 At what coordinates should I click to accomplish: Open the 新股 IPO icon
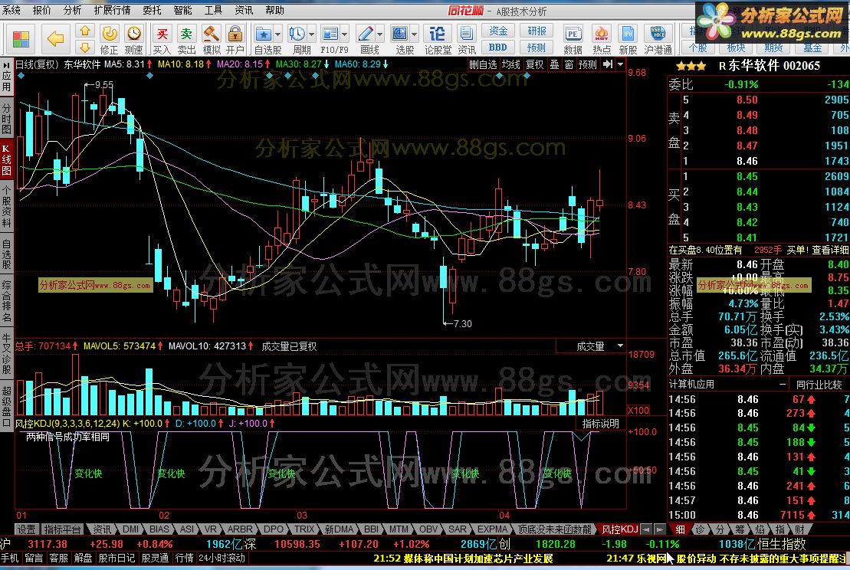click(628, 40)
